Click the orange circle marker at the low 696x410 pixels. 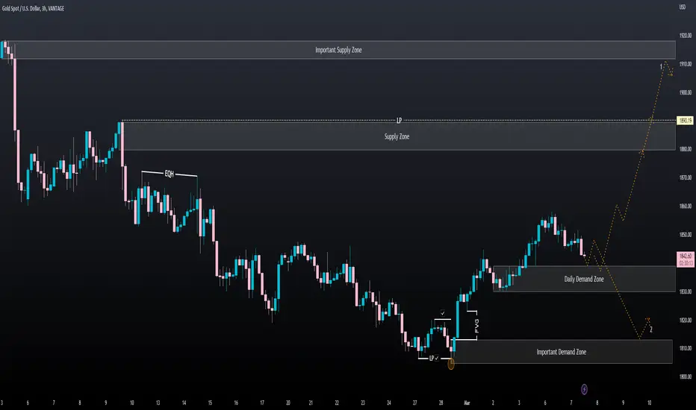tap(451, 364)
